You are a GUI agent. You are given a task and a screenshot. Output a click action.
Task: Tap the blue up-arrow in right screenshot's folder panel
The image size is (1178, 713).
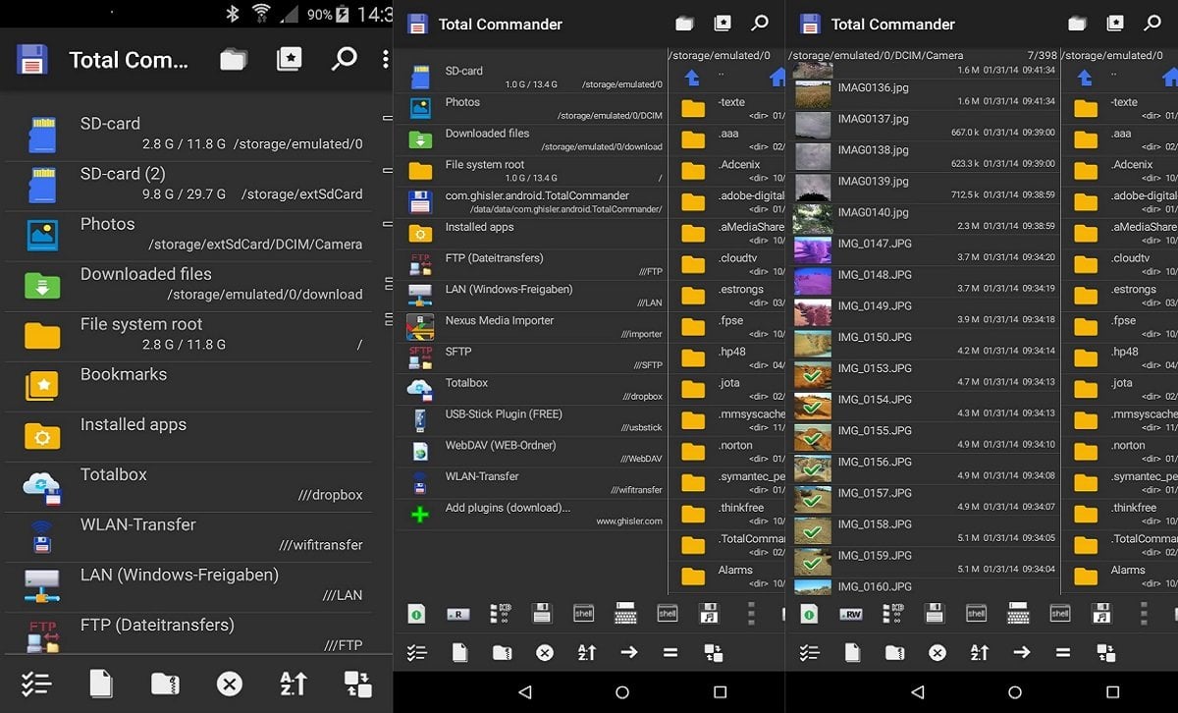tap(1085, 78)
